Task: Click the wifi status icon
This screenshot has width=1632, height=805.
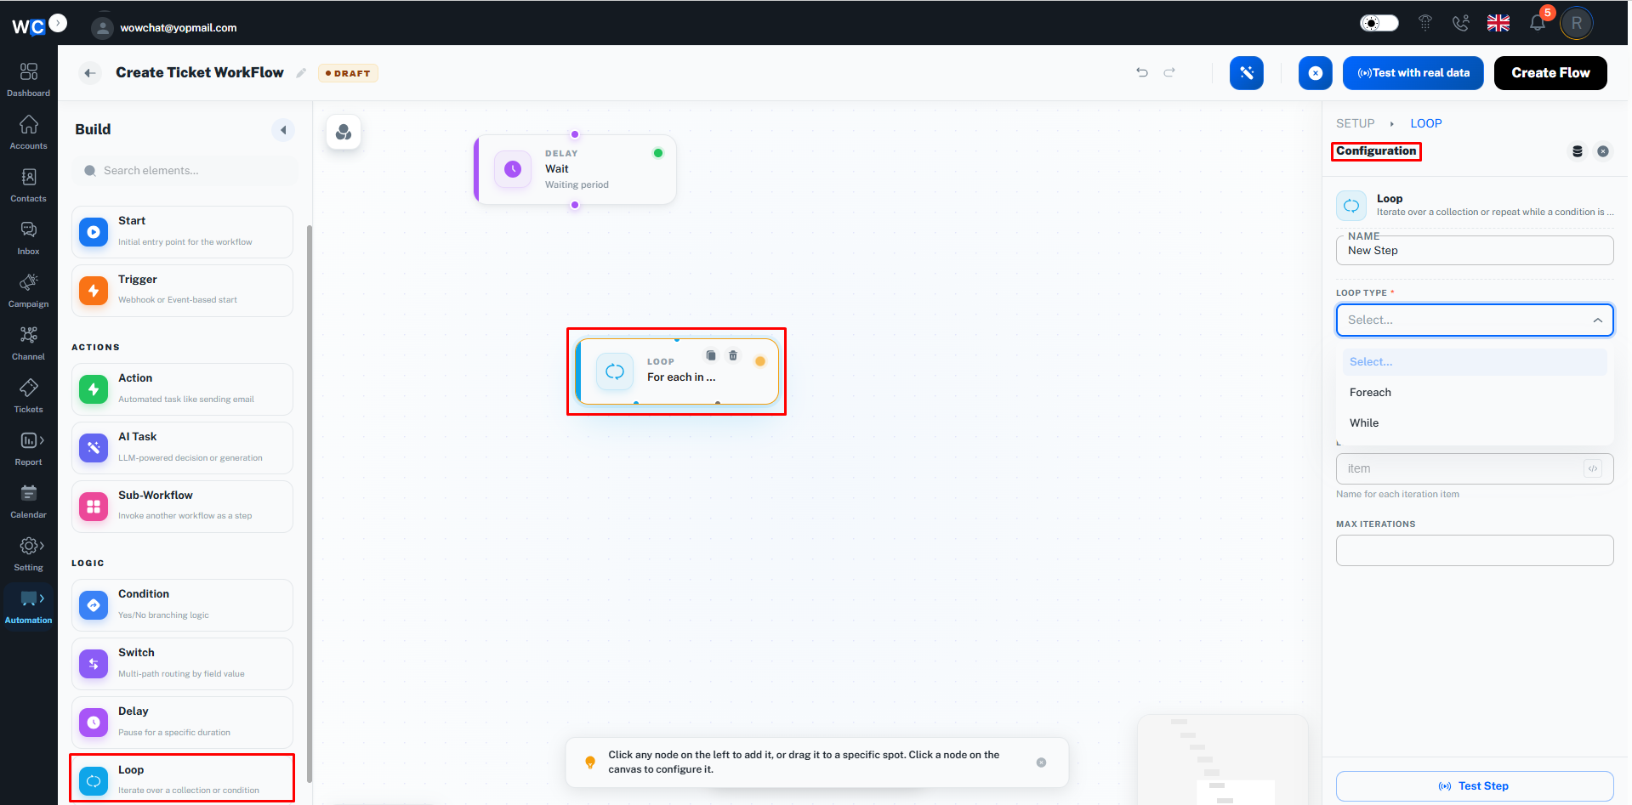Action: (x=1425, y=23)
